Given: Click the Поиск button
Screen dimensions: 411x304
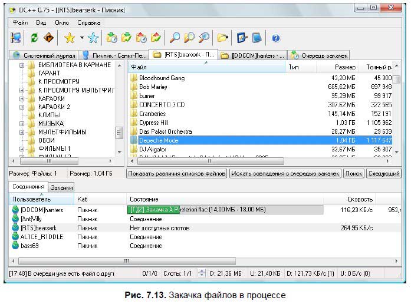Looking at the screenshot, I should (354, 173).
